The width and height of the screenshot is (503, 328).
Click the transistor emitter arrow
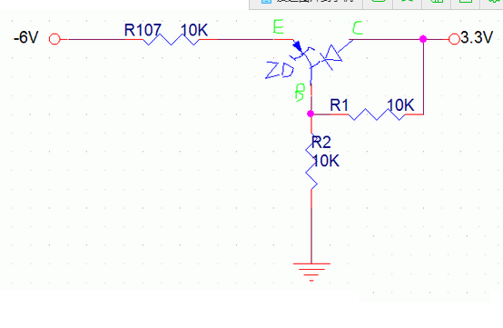click(x=297, y=46)
